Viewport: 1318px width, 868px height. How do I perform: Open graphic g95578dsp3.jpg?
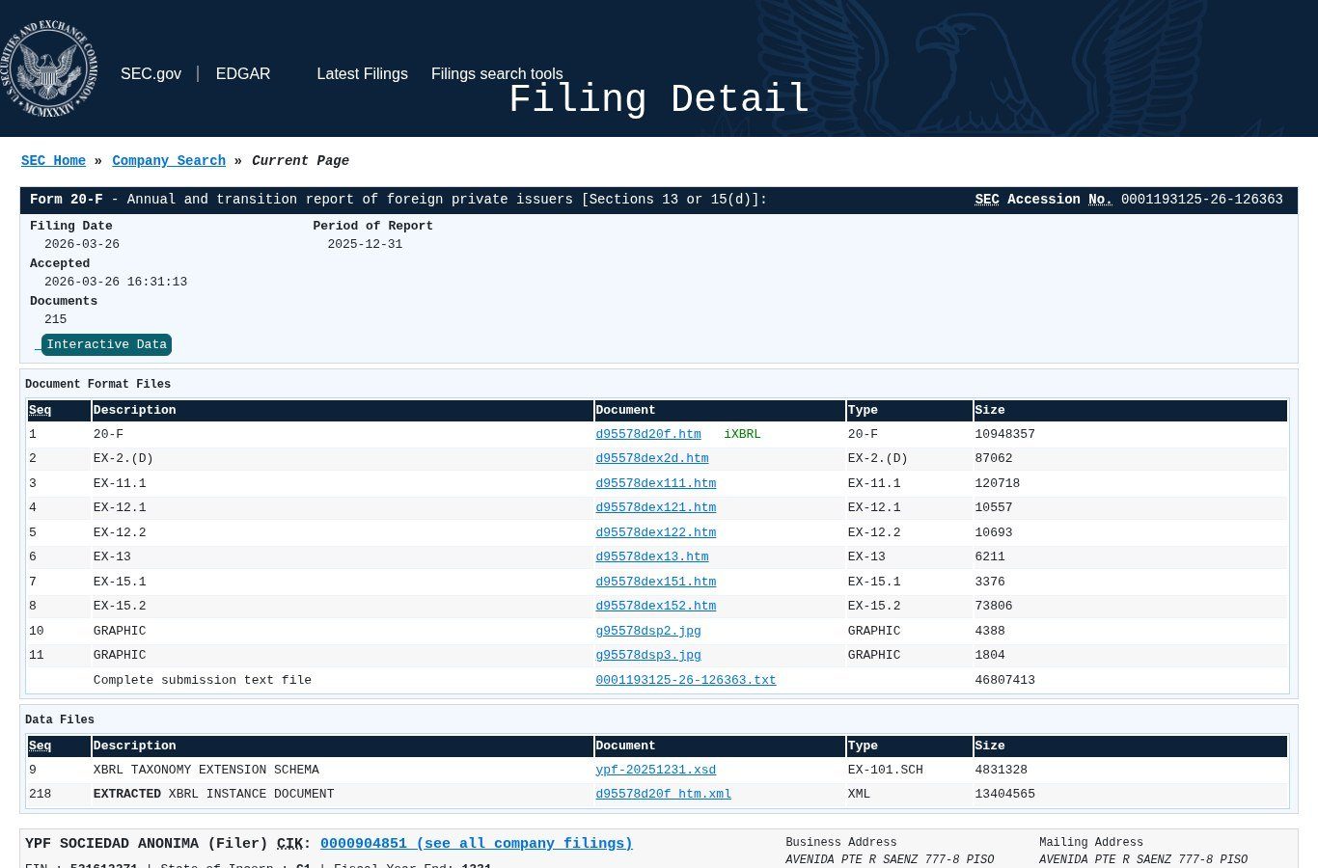pyautogui.click(x=648, y=655)
